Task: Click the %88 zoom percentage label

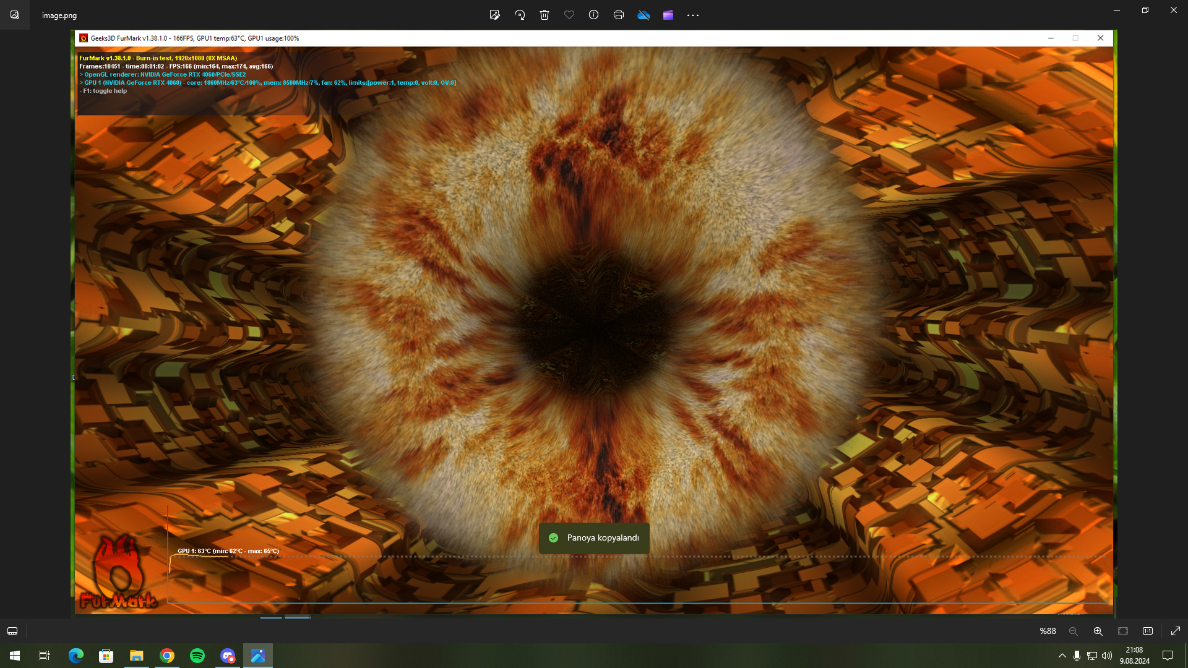Action: [1048, 631]
